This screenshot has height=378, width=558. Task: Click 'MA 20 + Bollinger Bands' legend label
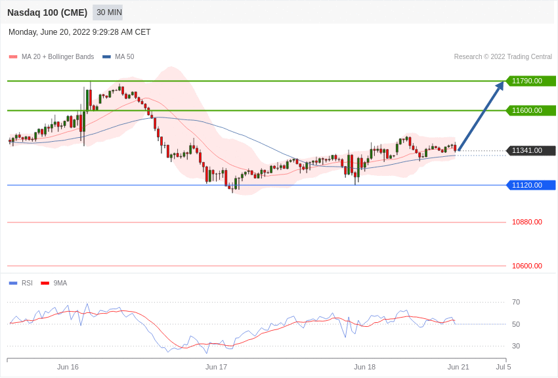click(x=58, y=57)
